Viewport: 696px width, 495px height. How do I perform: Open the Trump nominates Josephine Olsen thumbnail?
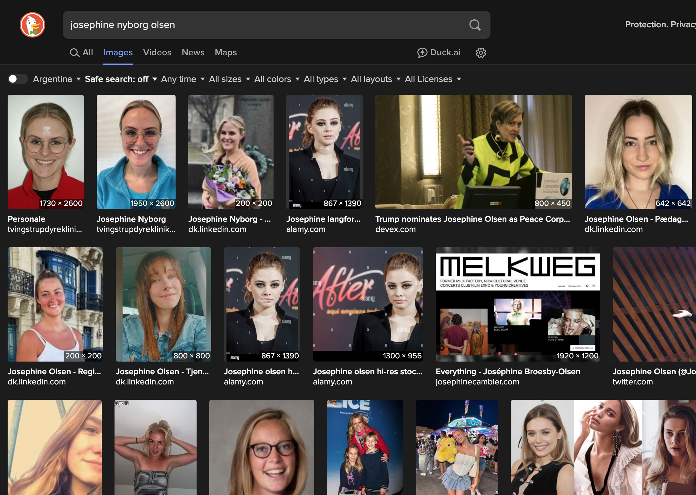coord(474,152)
